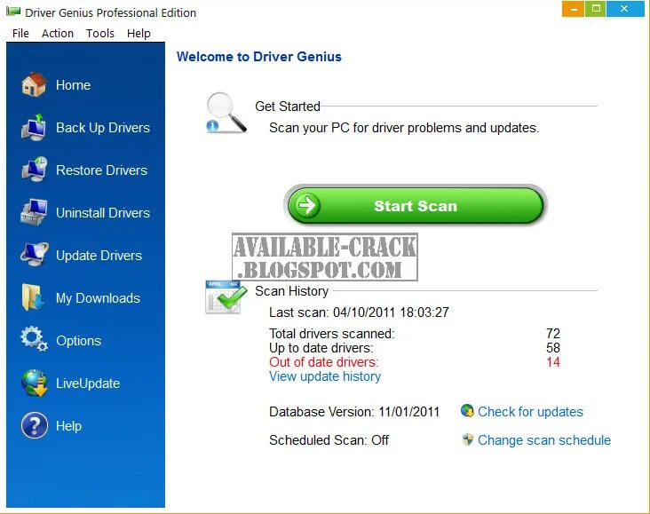Open Update Drivers section
Screen dimensions: 650x514
click(x=99, y=256)
